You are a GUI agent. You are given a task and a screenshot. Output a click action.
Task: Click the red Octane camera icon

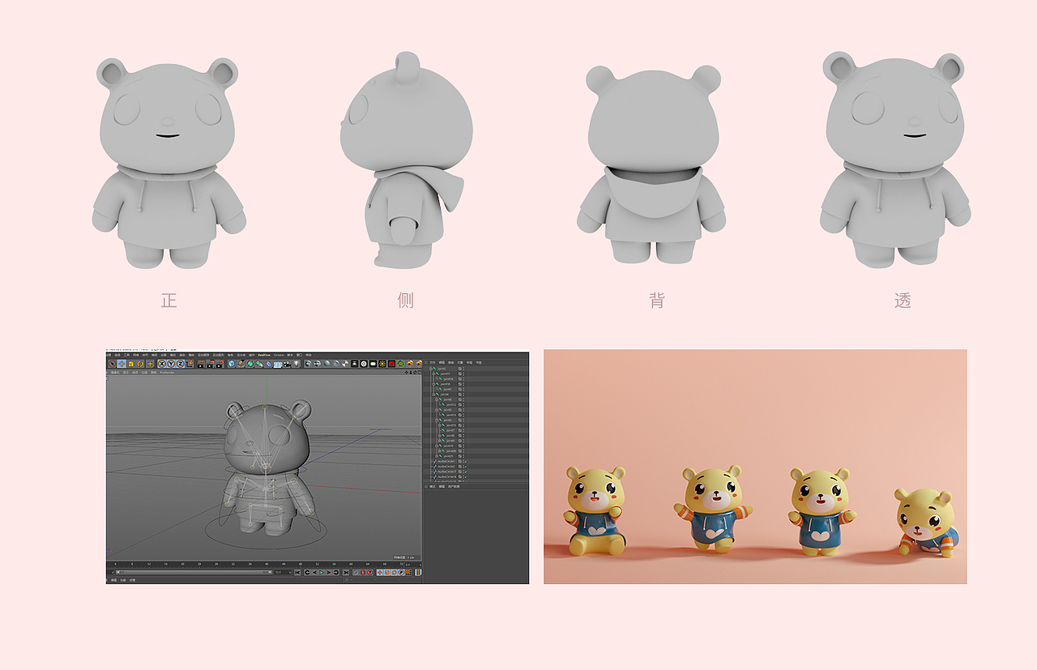[391, 364]
